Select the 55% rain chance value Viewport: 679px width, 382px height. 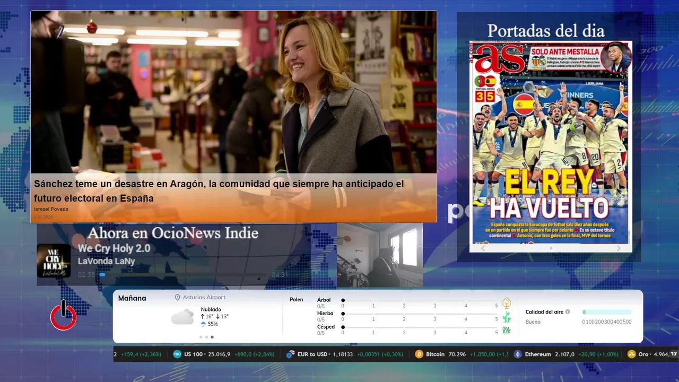213,324
